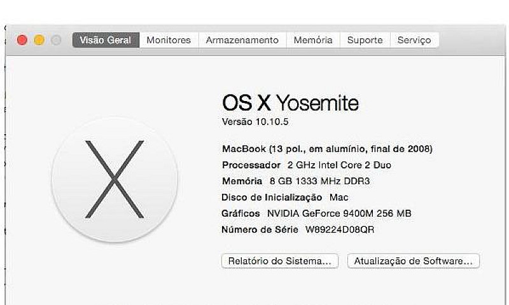This screenshot has height=305, width=509.
Task: Click the OS X Yosemite title
Action: pyautogui.click(x=290, y=103)
